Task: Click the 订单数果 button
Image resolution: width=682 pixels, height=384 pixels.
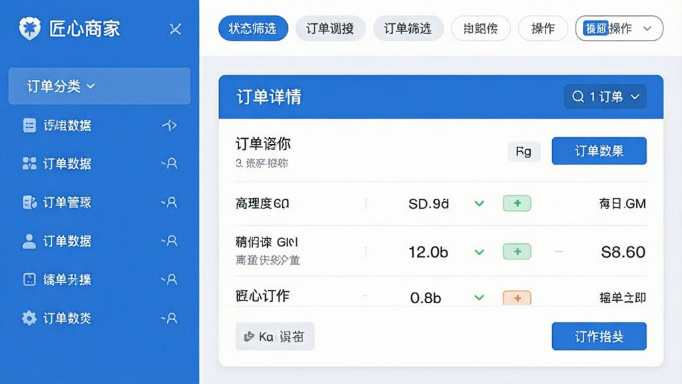Action: click(x=599, y=151)
